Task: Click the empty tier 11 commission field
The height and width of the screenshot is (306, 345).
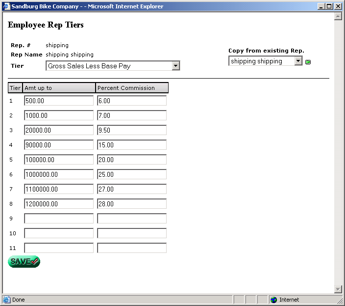Action: point(132,248)
